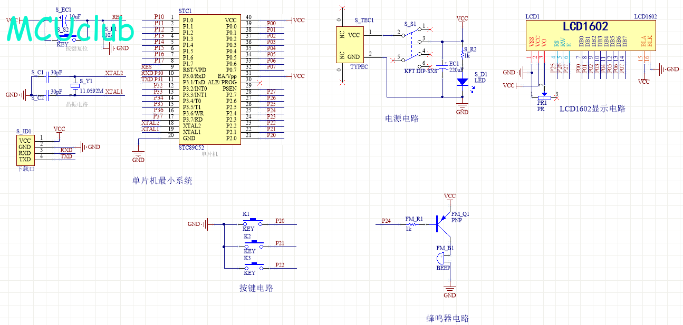Select the S_Y1 crystal oscillator symbol
This screenshot has width=683, height=325.
74,86
